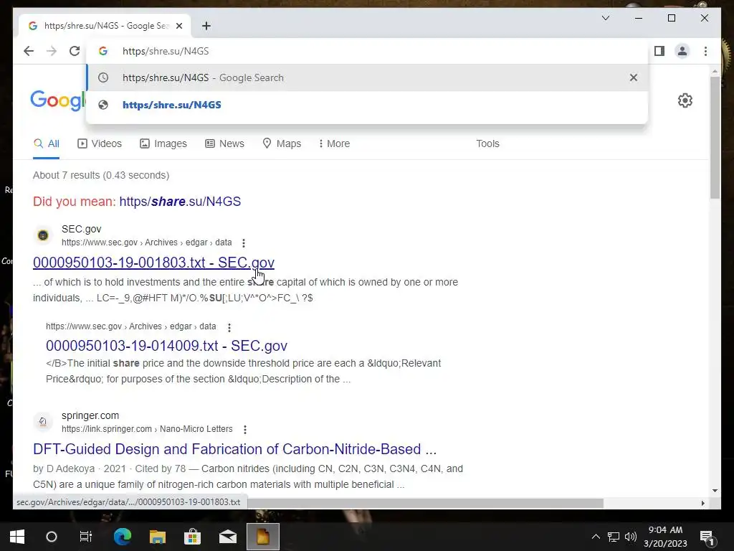
Task: Switch to the Maps tab
Action: click(282, 143)
